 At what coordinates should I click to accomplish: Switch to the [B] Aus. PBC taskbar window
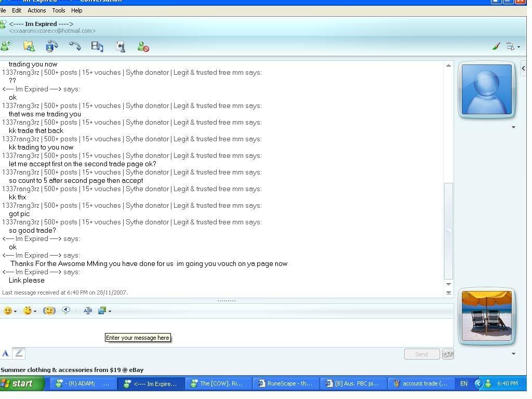353,384
